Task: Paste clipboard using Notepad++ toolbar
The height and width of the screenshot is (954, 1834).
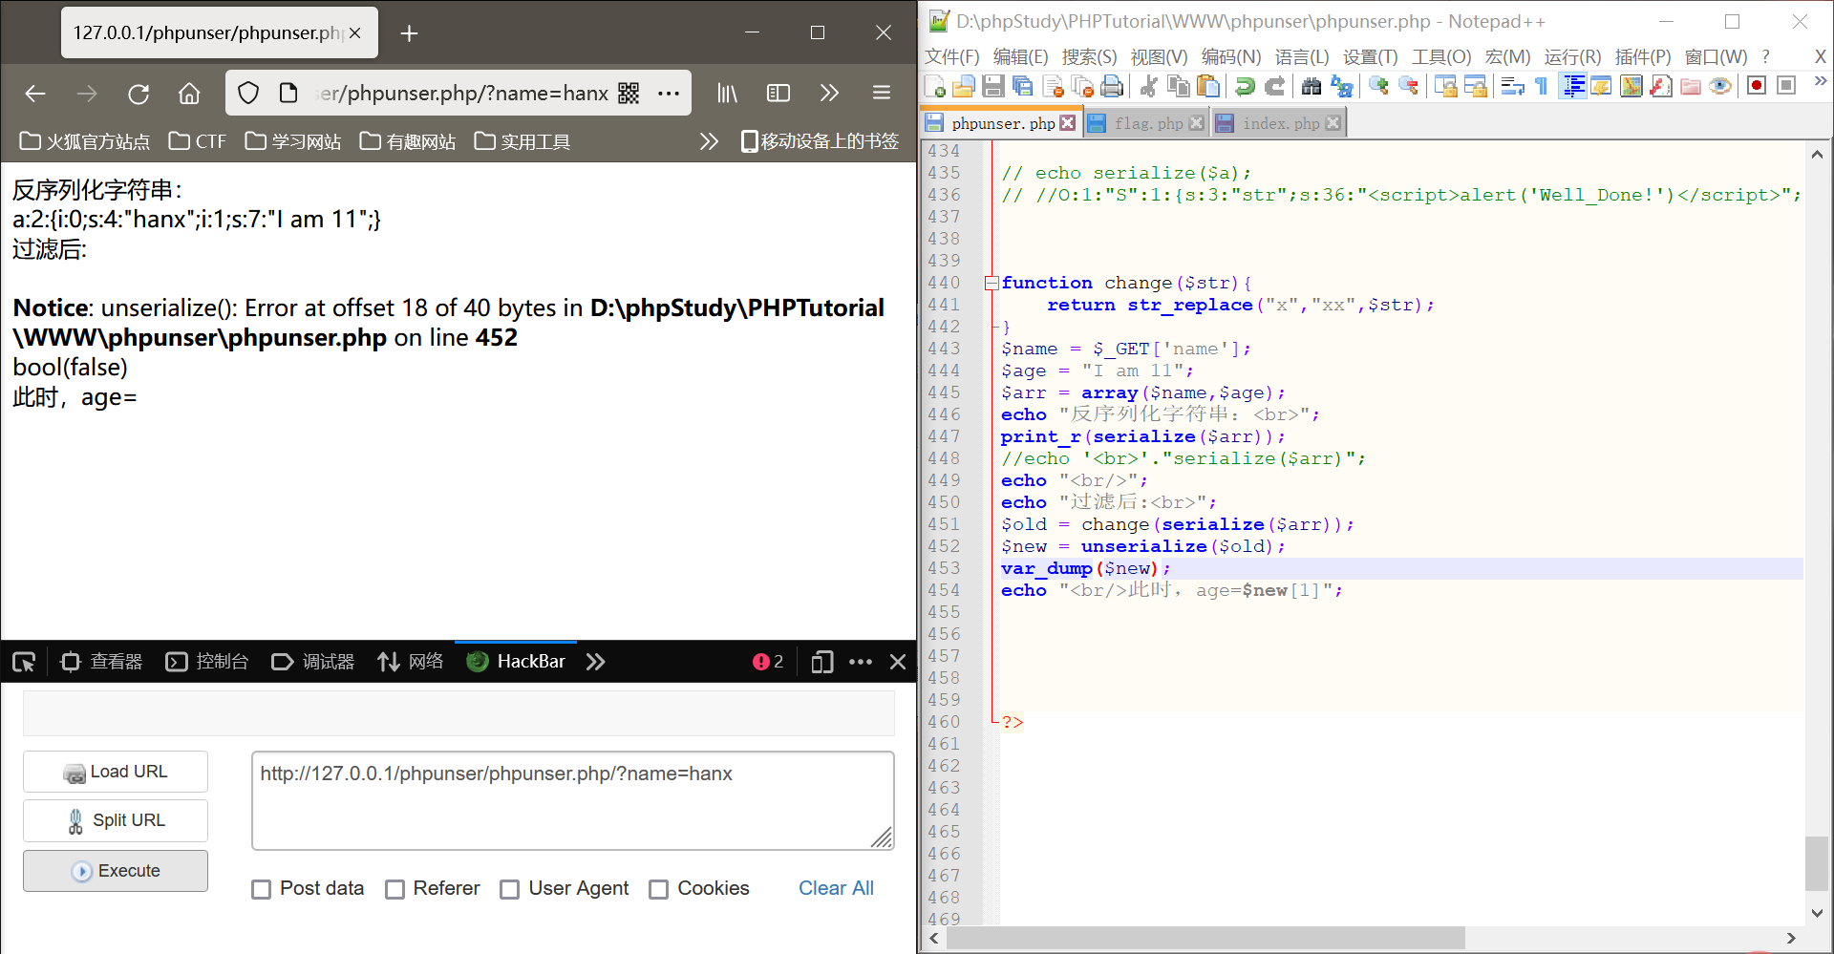Action: coord(1208,87)
